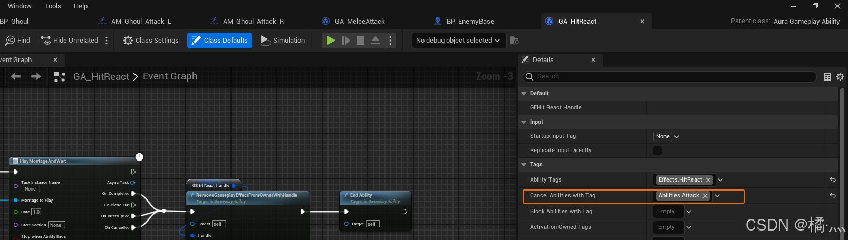Click Event Graph in the breadcrumb
The height and width of the screenshot is (240, 848).
click(x=170, y=76)
